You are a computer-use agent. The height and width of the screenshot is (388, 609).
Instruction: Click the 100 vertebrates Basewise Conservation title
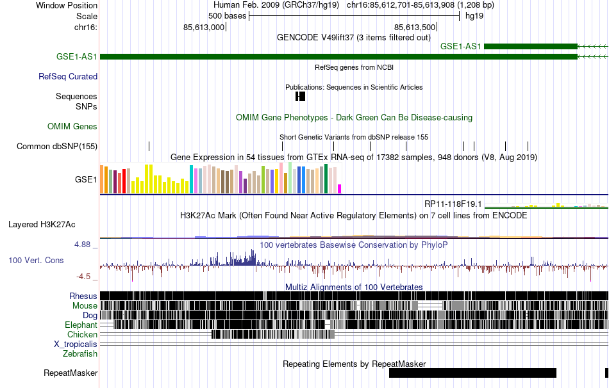click(x=354, y=245)
